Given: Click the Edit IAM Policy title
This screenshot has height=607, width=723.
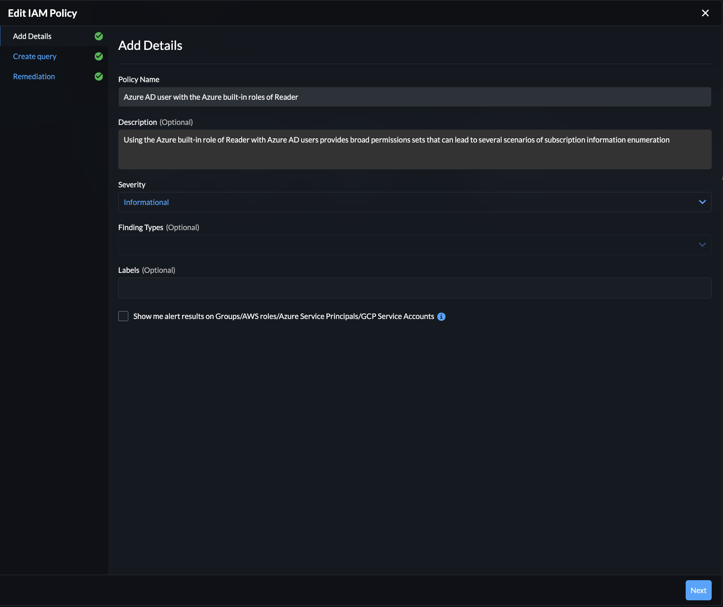Looking at the screenshot, I should [x=42, y=13].
